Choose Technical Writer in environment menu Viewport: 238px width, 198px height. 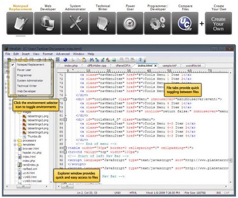pyautogui.click(x=27, y=86)
